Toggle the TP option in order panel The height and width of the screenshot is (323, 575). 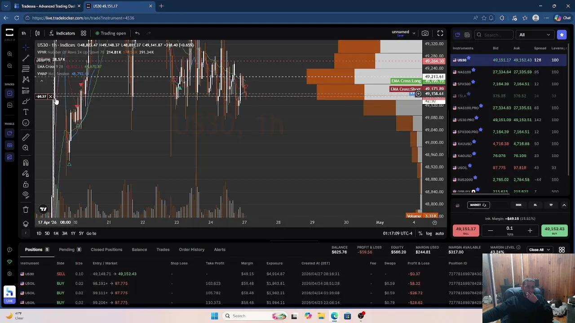tap(551, 205)
